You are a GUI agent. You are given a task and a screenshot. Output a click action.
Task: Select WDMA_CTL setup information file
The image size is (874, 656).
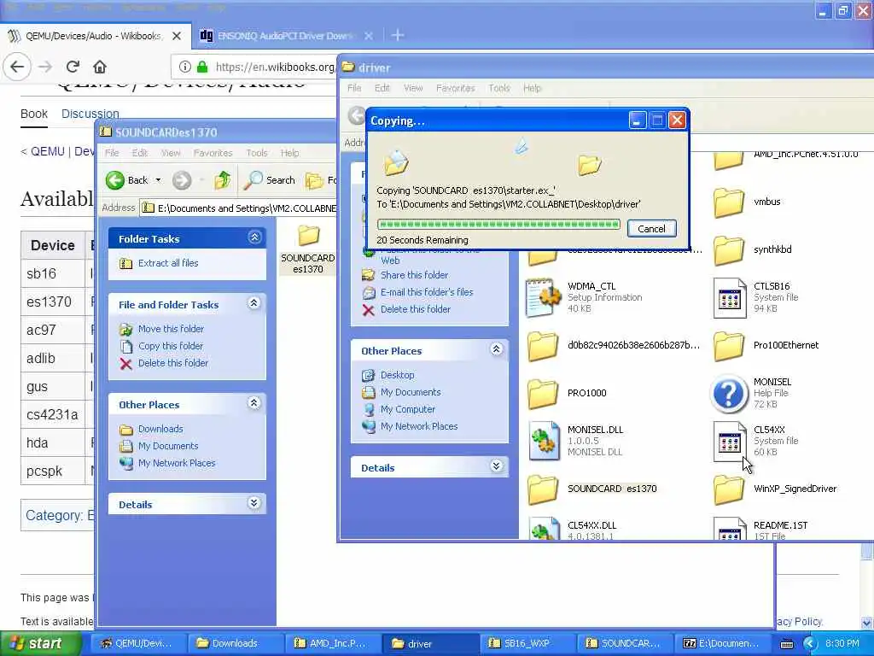(x=584, y=297)
